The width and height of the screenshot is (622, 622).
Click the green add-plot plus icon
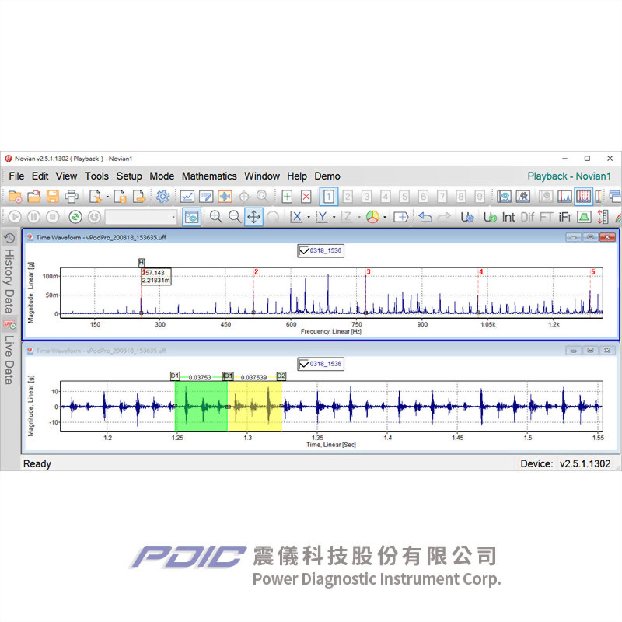(x=287, y=197)
